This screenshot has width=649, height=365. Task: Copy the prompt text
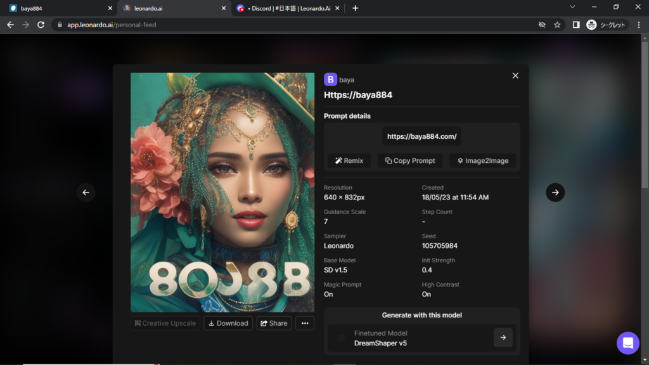tap(410, 161)
